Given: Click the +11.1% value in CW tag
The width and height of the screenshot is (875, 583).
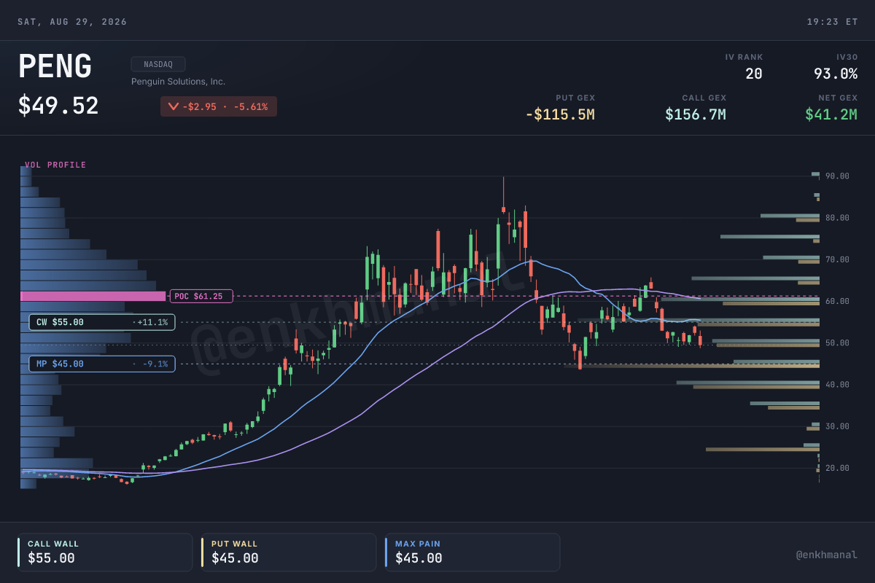Looking at the screenshot, I should click(152, 322).
